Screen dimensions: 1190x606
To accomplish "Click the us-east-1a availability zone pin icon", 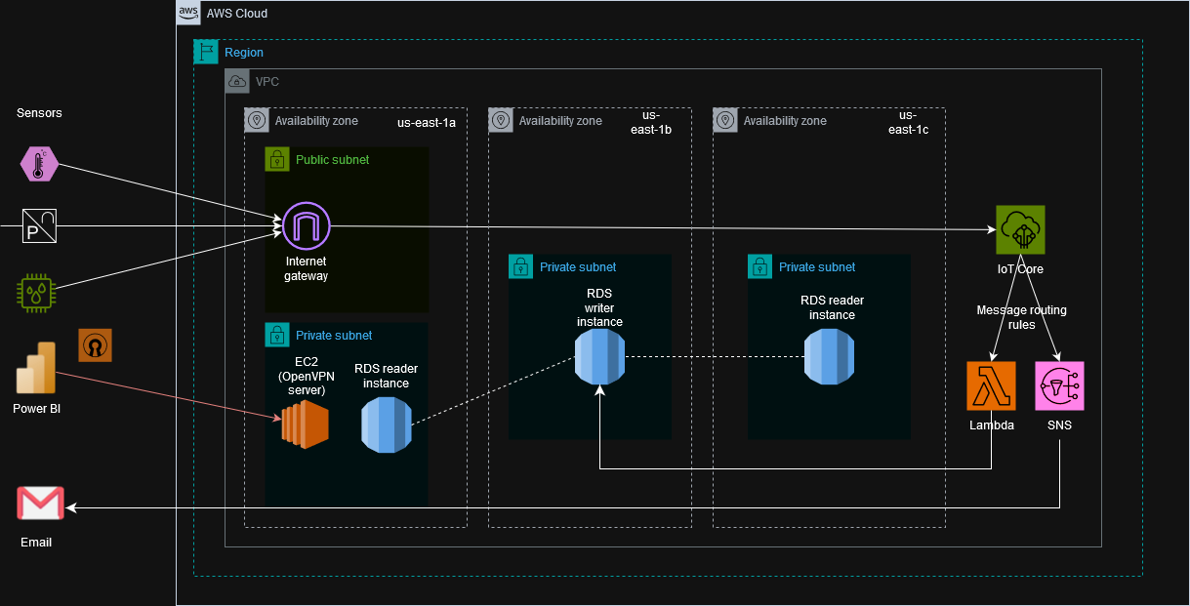I will point(257,120).
